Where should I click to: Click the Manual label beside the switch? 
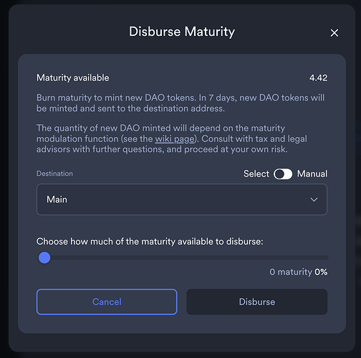312,174
